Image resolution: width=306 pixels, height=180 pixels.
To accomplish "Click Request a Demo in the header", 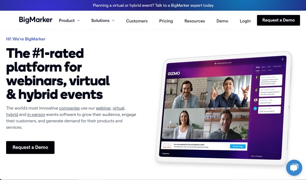I will coord(278,20).
